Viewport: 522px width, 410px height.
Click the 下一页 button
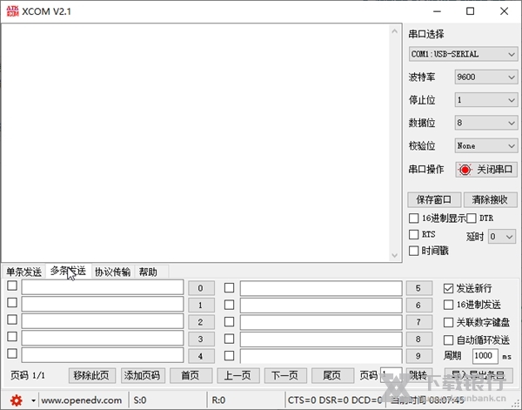coord(285,376)
